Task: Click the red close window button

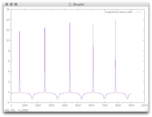Action: pos(7,4)
